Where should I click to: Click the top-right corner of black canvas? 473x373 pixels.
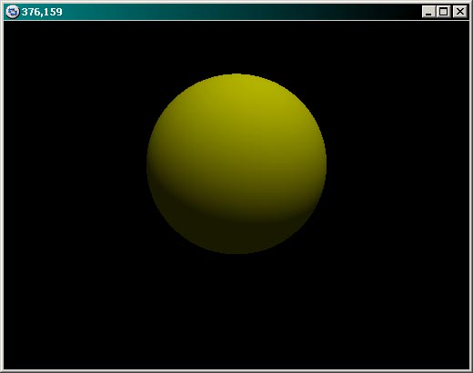[x=468, y=23]
